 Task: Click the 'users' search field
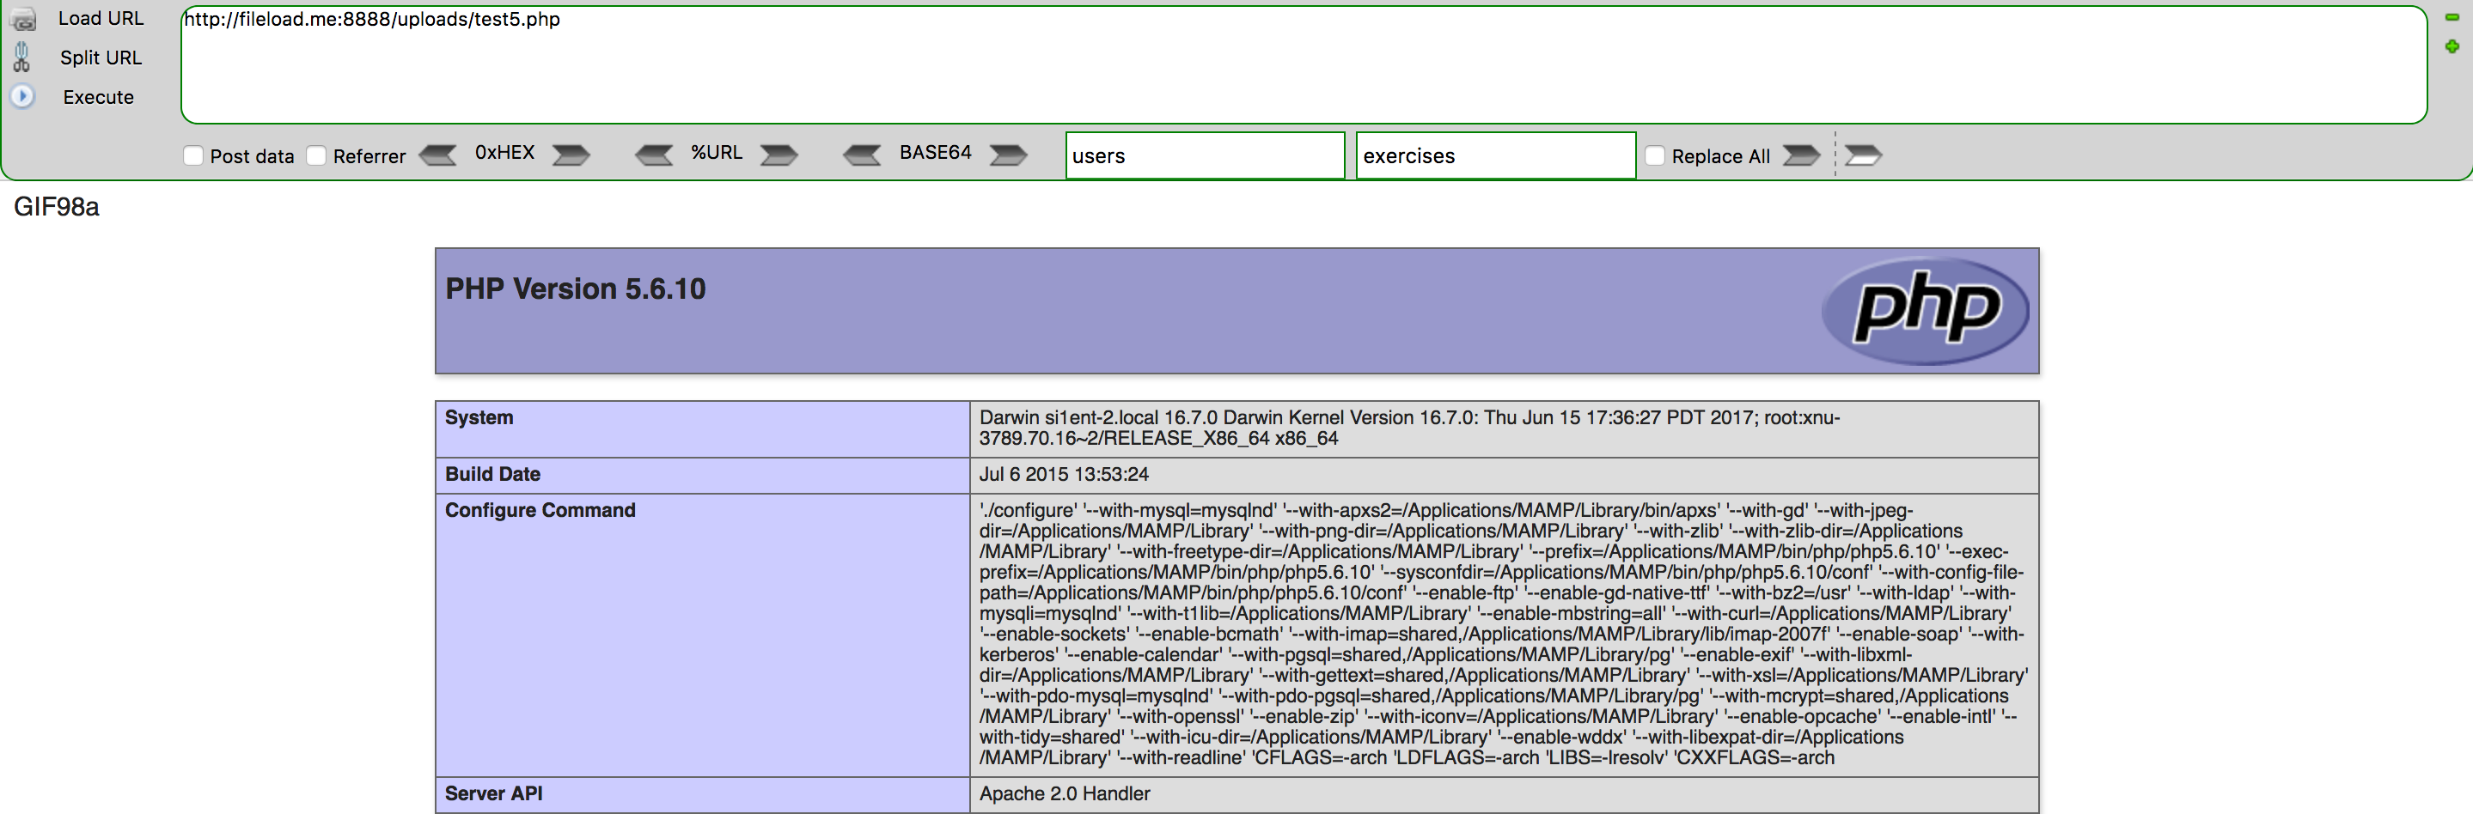click(1205, 155)
